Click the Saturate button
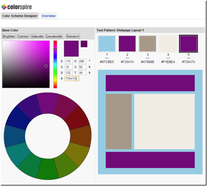 click(37, 36)
